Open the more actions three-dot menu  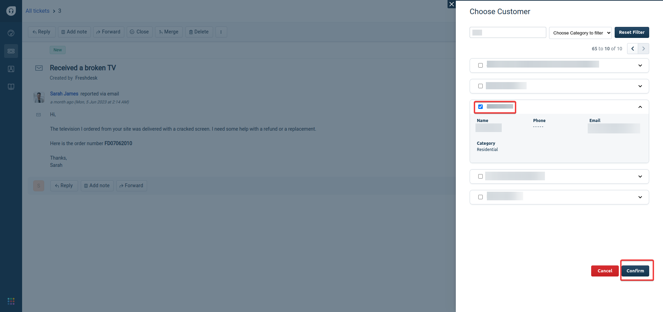221,32
